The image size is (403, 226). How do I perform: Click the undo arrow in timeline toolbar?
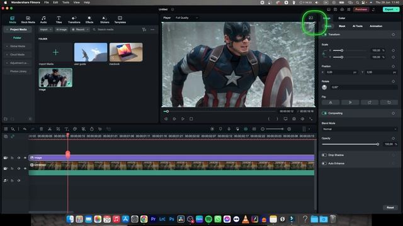click(x=25, y=129)
